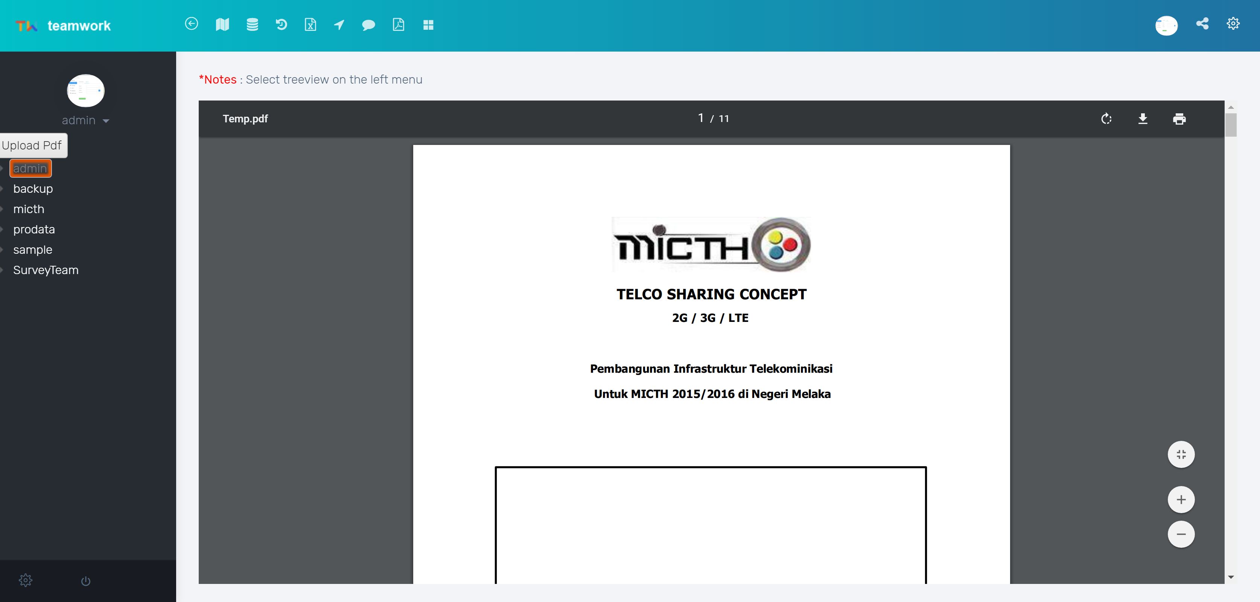Zoom in on the PDF page

[x=1181, y=500]
